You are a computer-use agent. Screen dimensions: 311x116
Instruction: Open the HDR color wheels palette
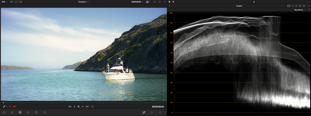(x=28, y=112)
